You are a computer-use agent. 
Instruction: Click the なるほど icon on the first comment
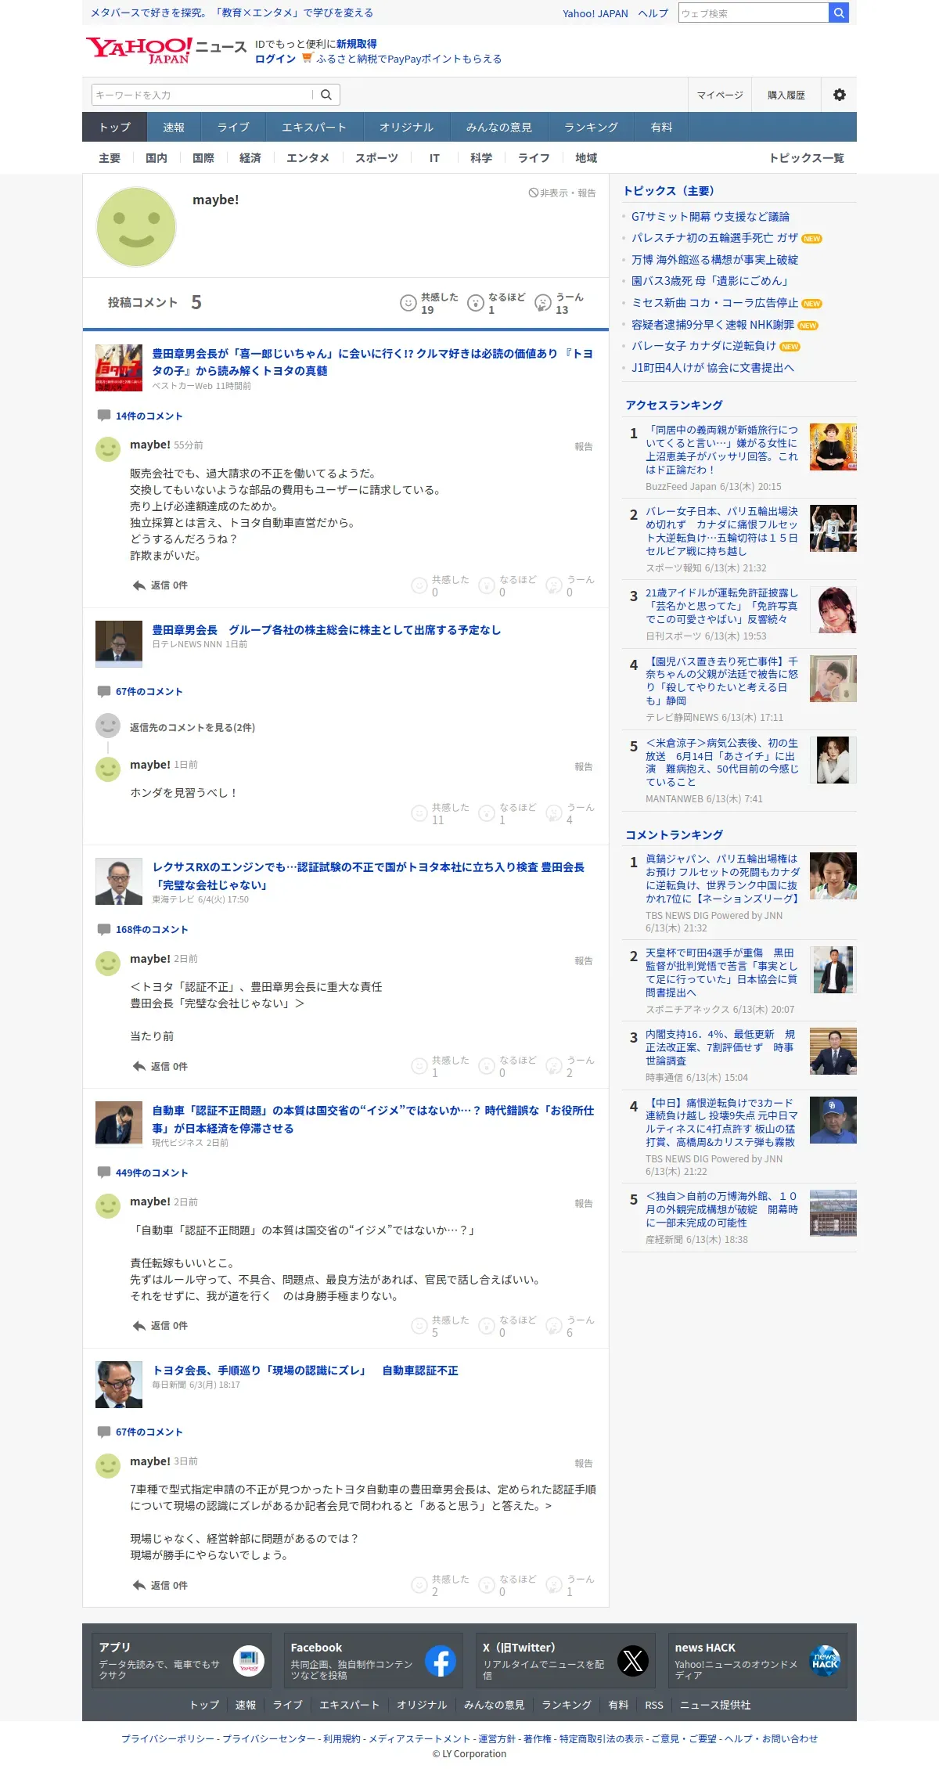click(487, 585)
